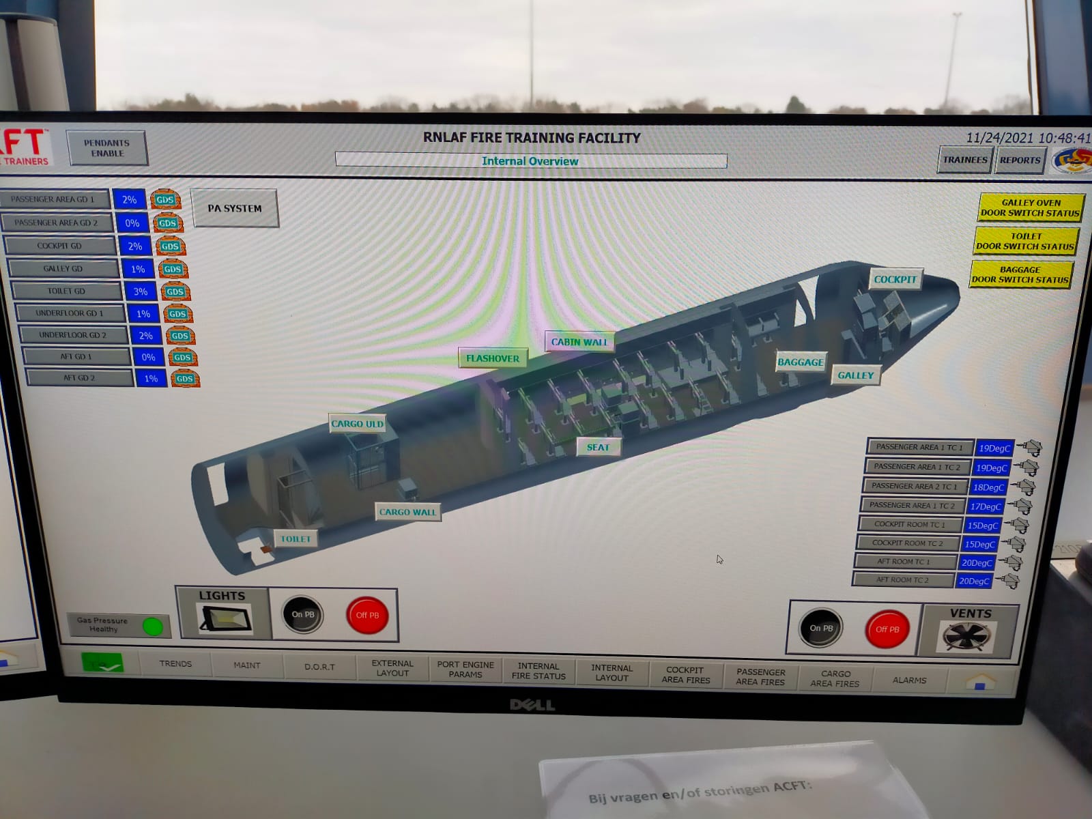The width and height of the screenshot is (1092, 819).
Task: Open COCKPIT AREA FIRES tab
Action: (x=685, y=675)
